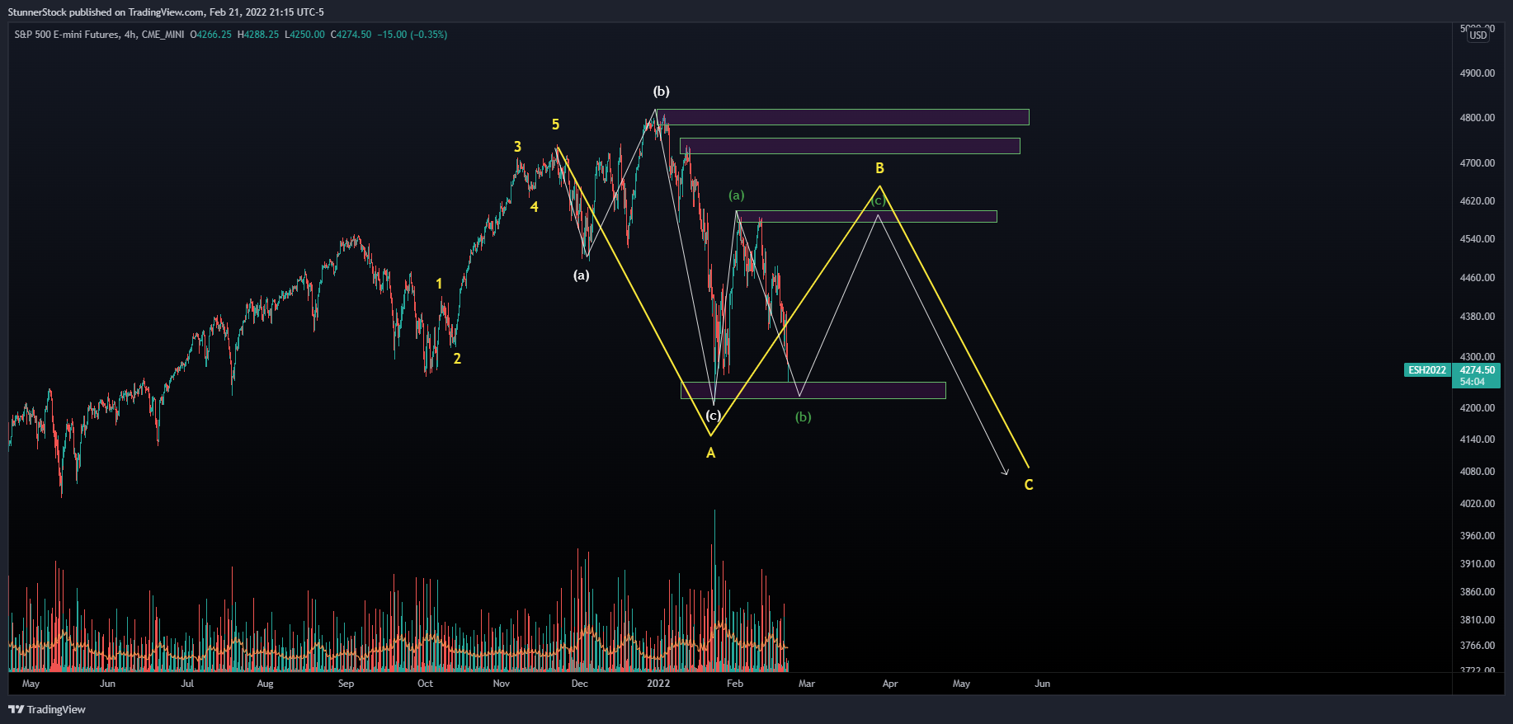This screenshot has height=724, width=1513.
Task: Click the Dec time axis label
Action: (580, 684)
